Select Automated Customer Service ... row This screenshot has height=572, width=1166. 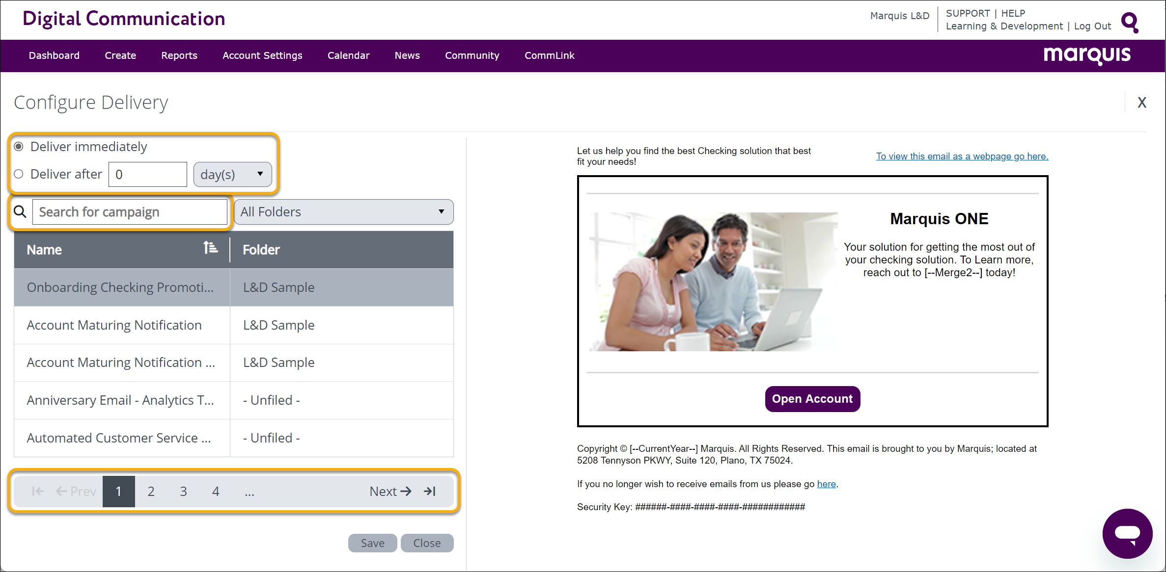coord(233,438)
